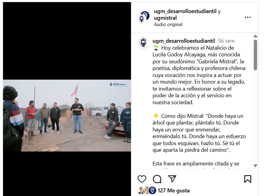Click caption scrollbar down arrow
Image resolution: width=265 pixels, height=196 pixels.
[x=255, y=166]
